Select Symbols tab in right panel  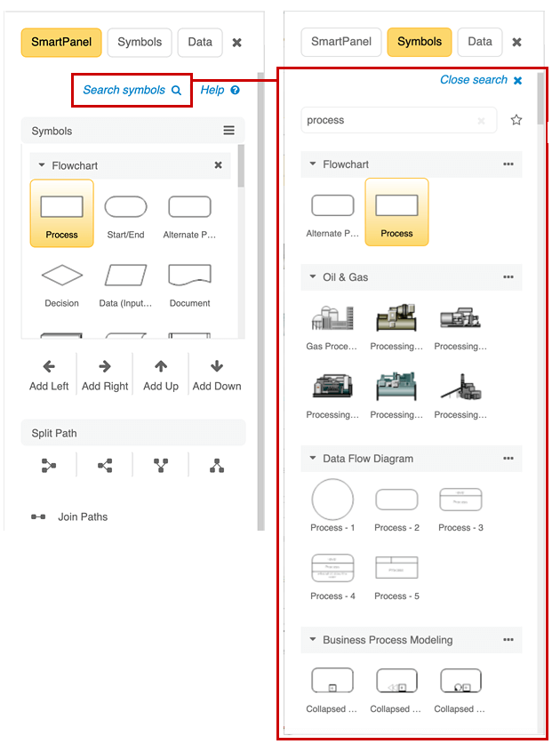420,42
